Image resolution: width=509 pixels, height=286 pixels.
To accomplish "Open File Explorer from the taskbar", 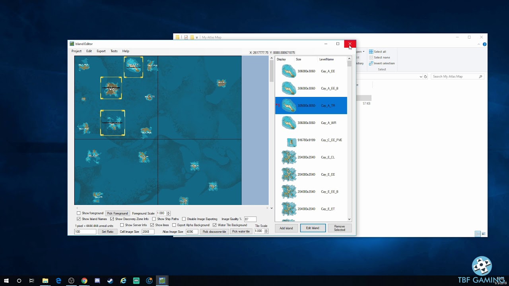I will 45,281.
